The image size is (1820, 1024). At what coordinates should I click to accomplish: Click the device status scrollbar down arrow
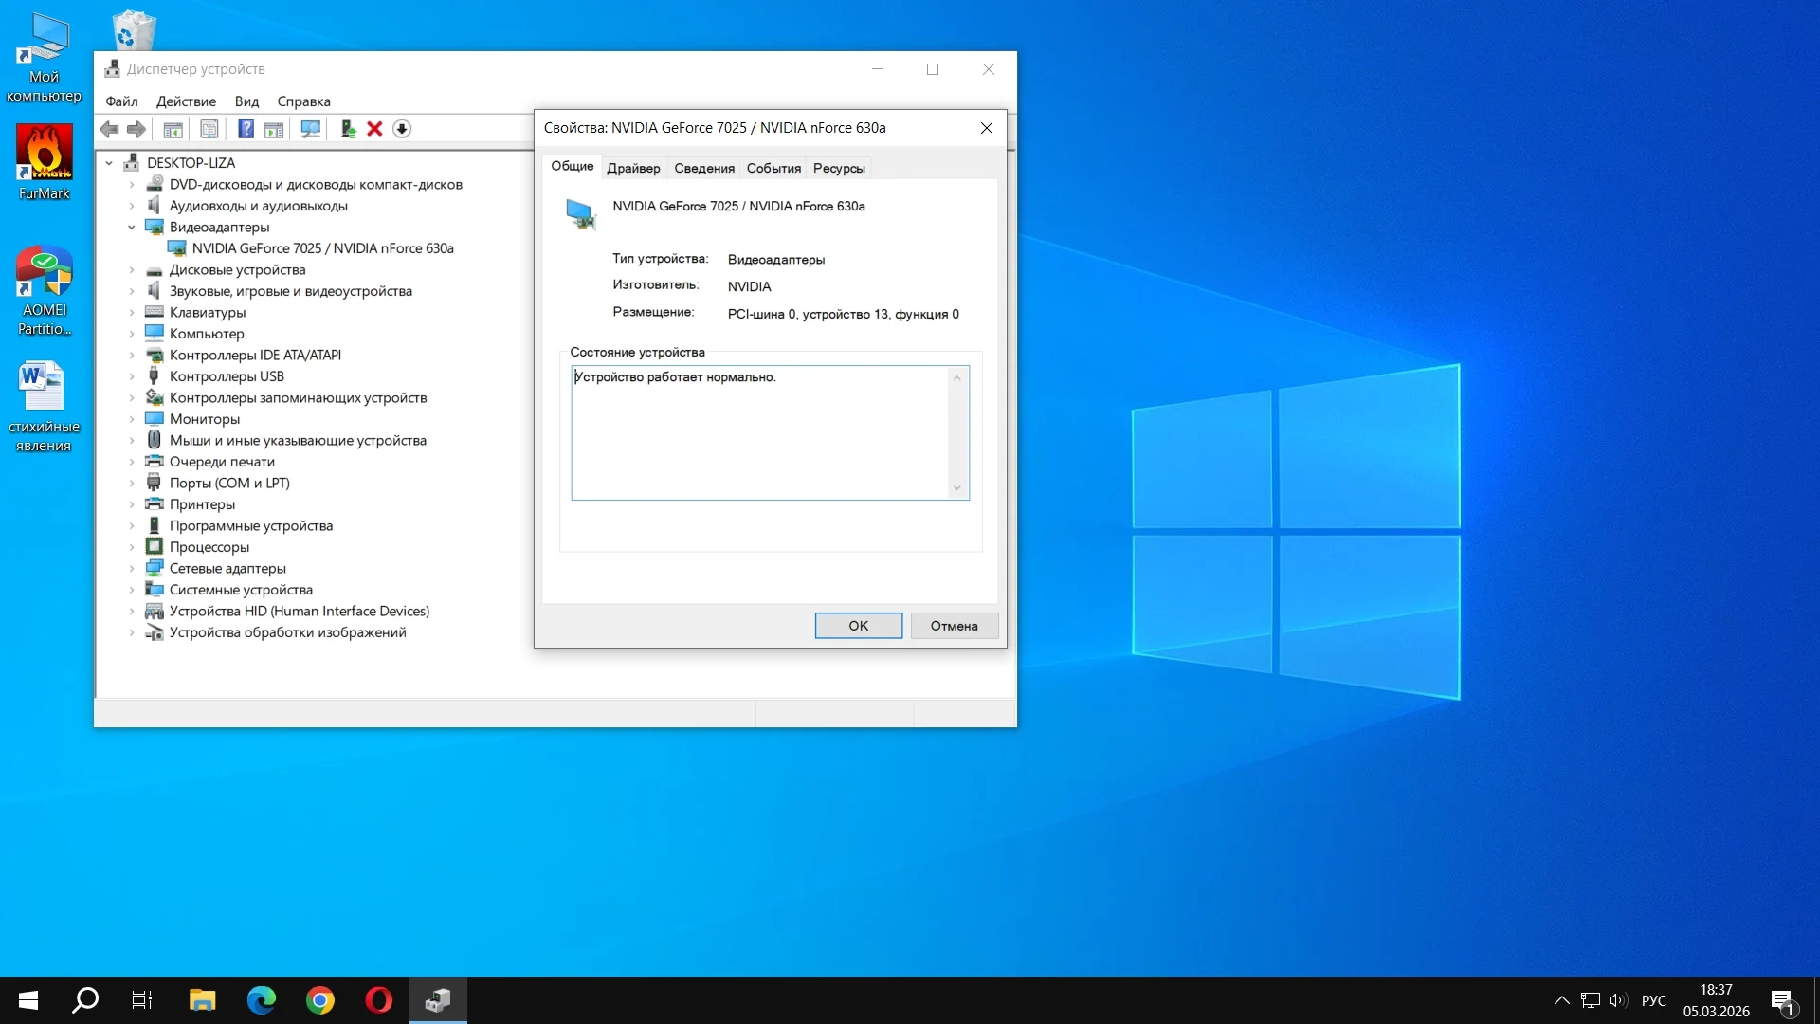pos(957,488)
